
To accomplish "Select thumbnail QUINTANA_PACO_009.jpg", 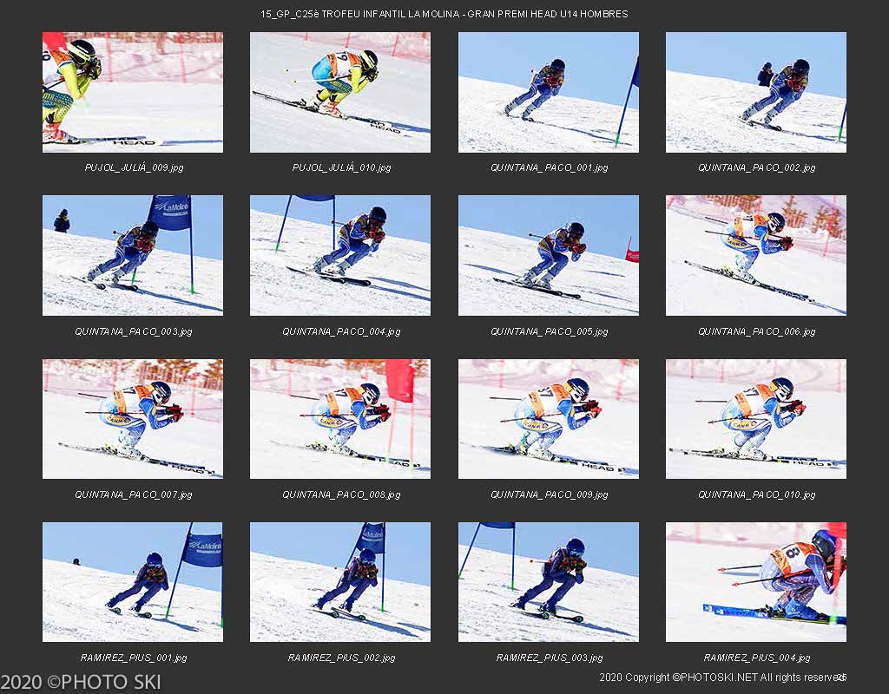I will [549, 419].
